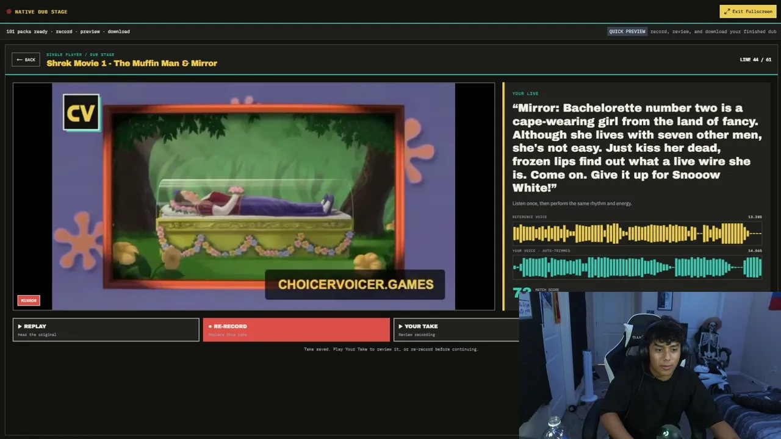Click the Shrek Movie 1 scene title
The width and height of the screenshot is (781, 439).
coord(132,63)
